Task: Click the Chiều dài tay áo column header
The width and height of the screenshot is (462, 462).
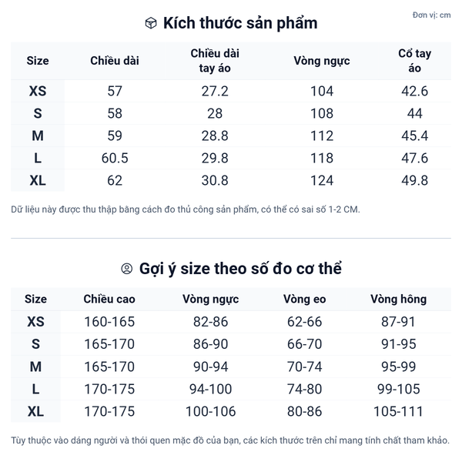Action: coord(215,61)
